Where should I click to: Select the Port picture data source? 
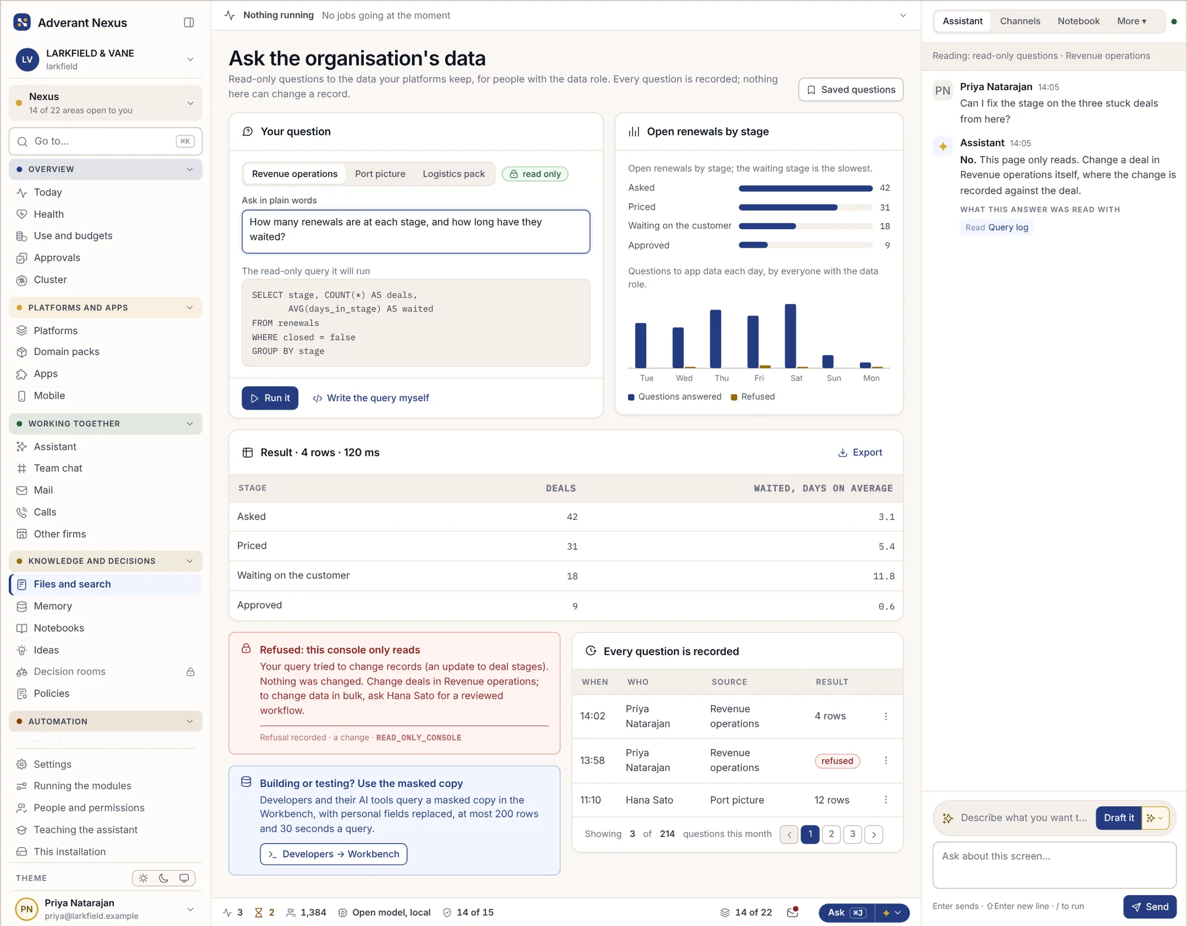(x=380, y=174)
